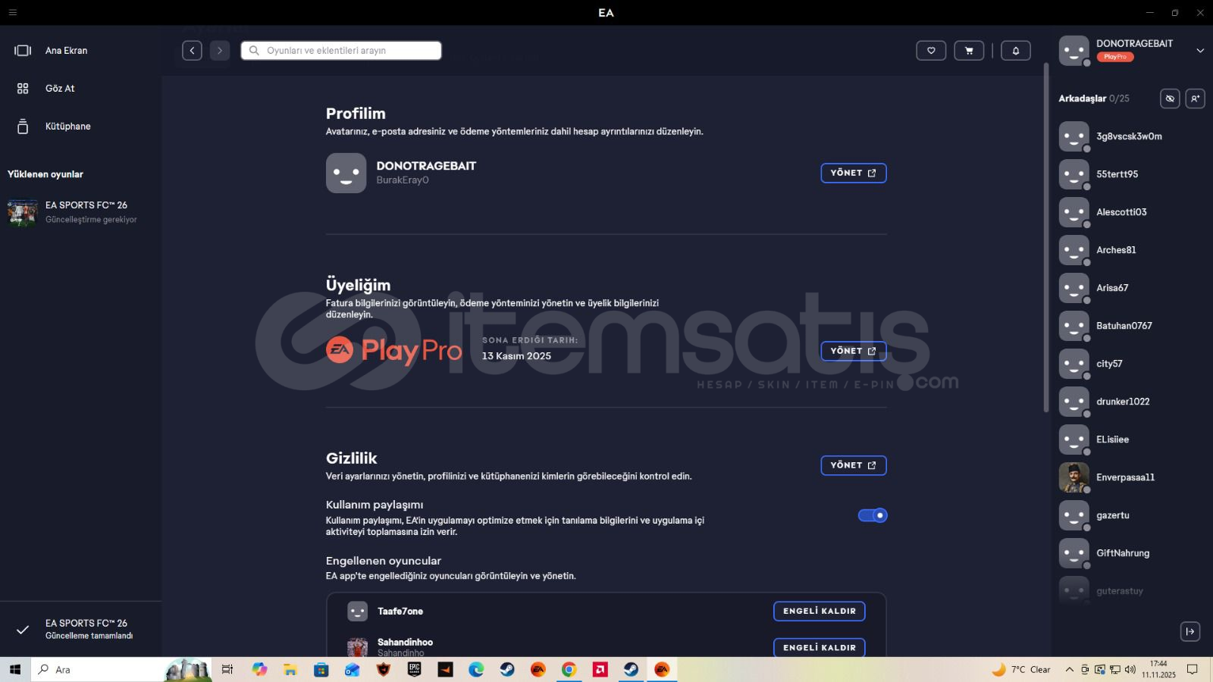Click the forward navigation arrow
The width and height of the screenshot is (1213, 682).
[x=220, y=51]
